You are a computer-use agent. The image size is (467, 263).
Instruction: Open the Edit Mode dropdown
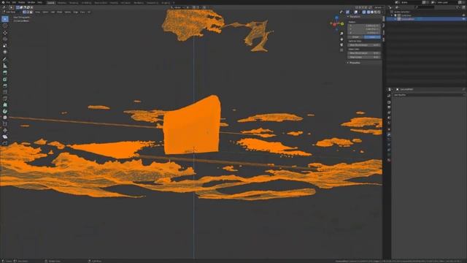coord(12,12)
